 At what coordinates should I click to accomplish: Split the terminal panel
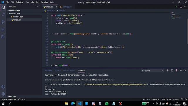pos(172,70)
